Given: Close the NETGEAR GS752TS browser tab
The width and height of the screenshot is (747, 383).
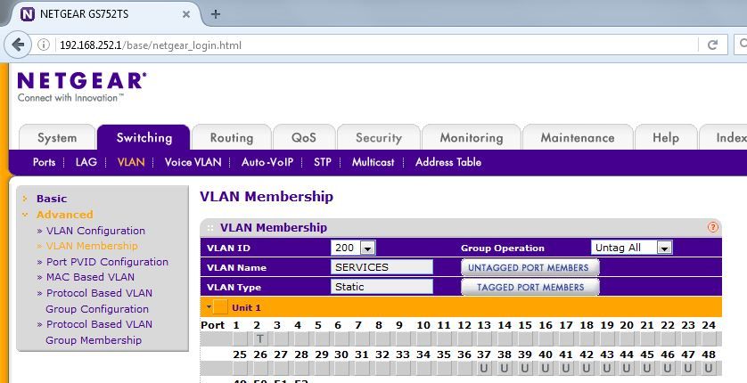Looking at the screenshot, I should [x=186, y=14].
